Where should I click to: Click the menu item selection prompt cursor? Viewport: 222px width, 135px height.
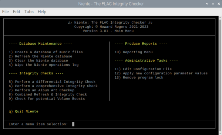(73, 124)
